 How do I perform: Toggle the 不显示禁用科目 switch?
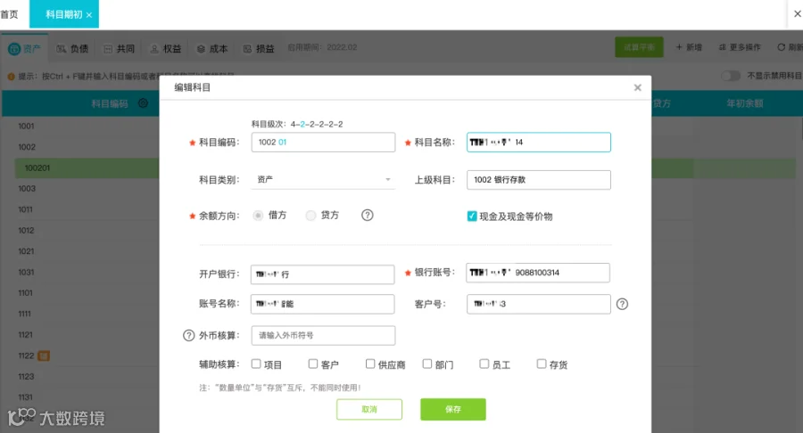pyautogui.click(x=731, y=76)
